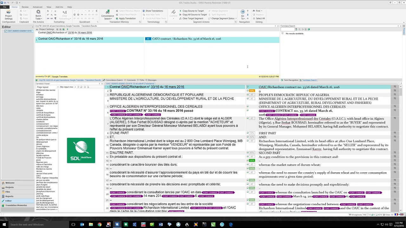This screenshot has height=228, width=406.
Task: Open the File menu
Action: point(5,7)
